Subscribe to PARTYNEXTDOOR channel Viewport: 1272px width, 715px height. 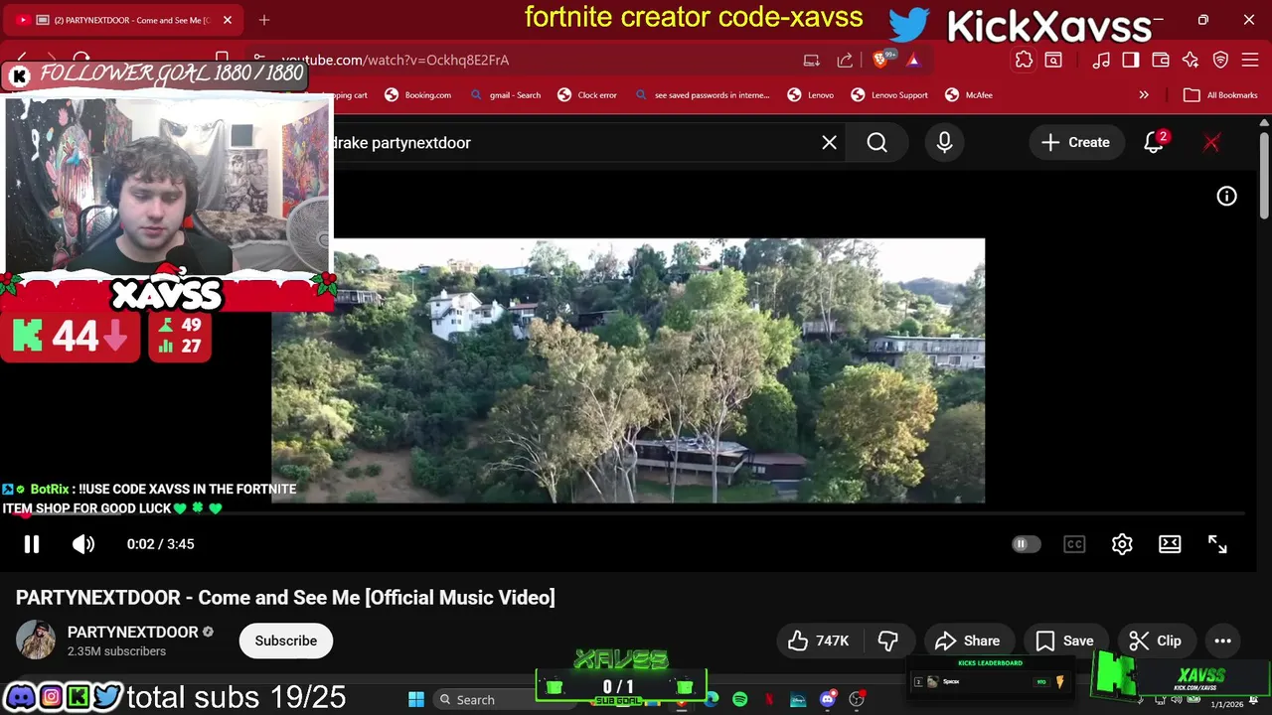(x=285, y=641)
